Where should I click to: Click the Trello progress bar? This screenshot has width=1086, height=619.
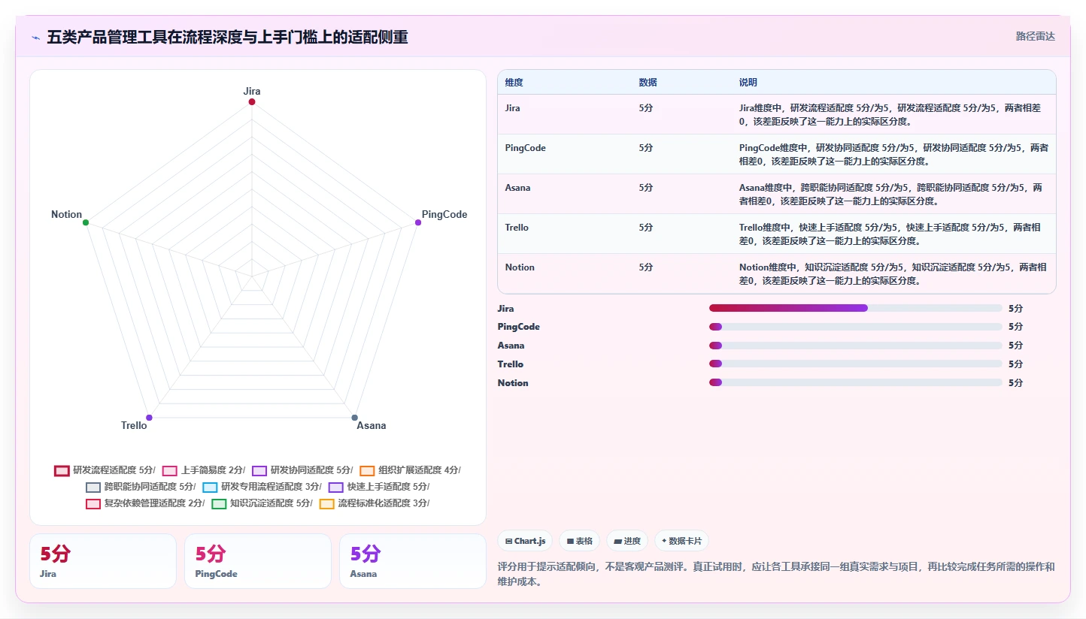pos(855,364)
